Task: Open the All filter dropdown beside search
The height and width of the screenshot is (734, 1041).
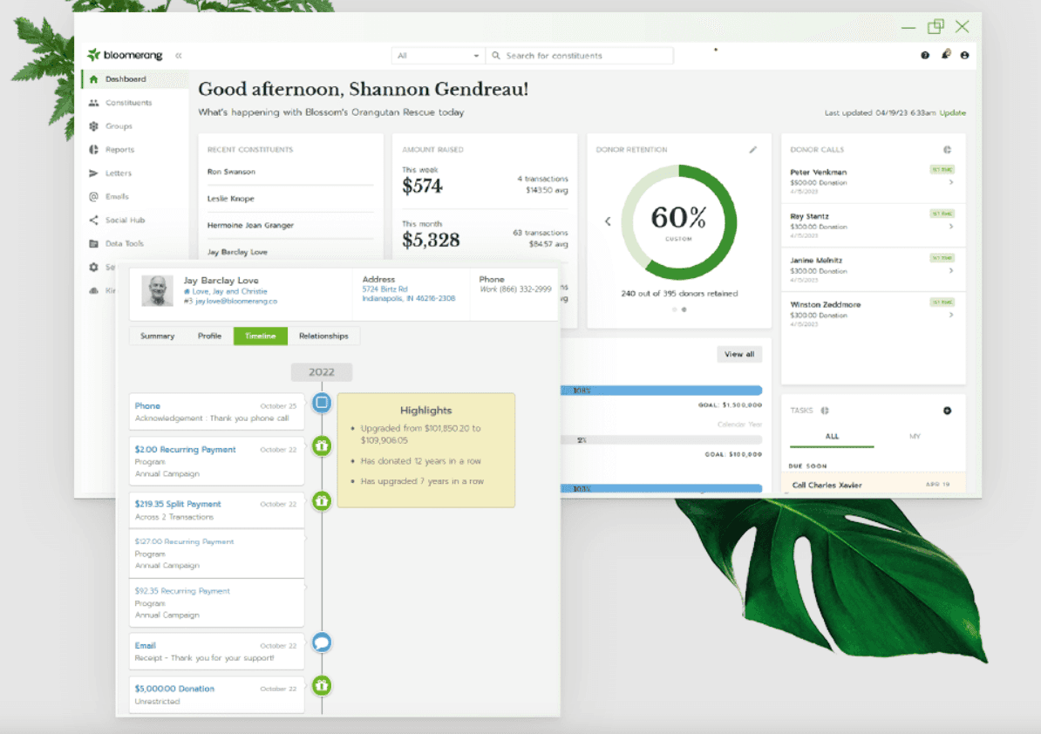Action: (x=438, y=55)
